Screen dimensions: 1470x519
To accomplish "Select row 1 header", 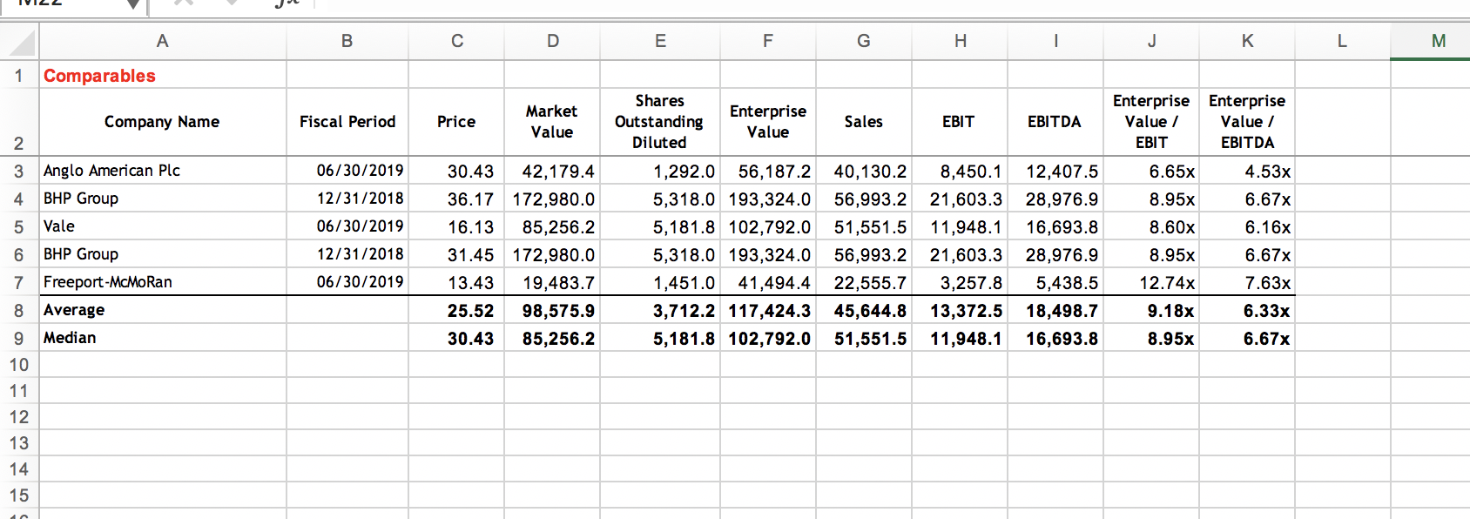I will coord(19,75).
